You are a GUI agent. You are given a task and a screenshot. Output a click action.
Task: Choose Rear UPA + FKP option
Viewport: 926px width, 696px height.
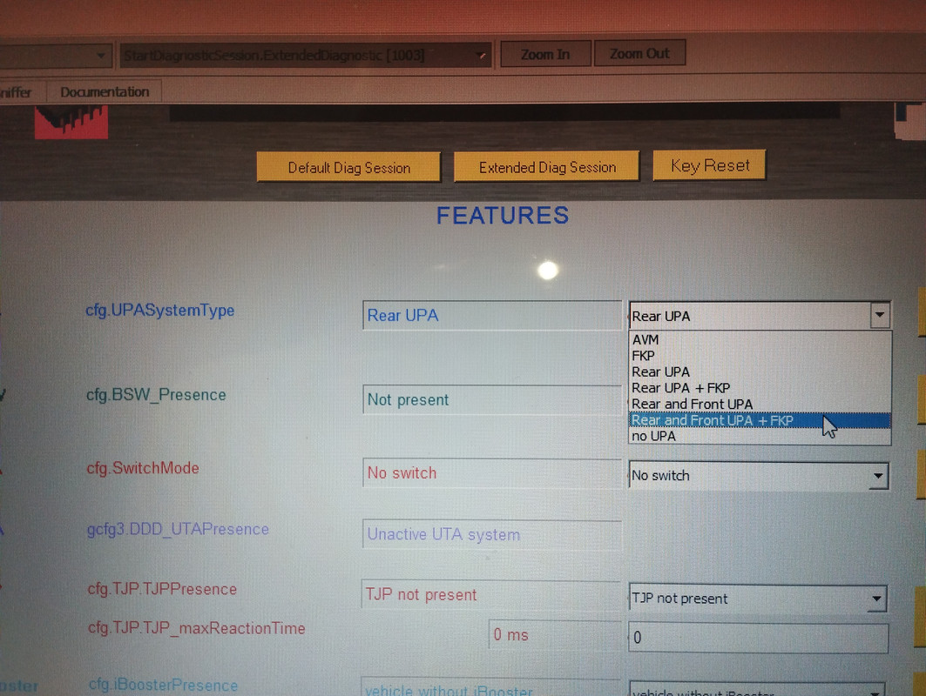(x=760, y=387)
